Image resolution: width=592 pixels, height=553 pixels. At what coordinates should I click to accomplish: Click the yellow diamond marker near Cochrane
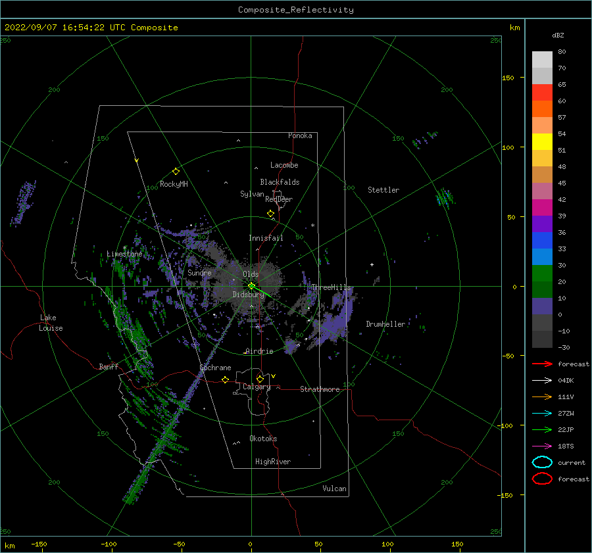226,379
